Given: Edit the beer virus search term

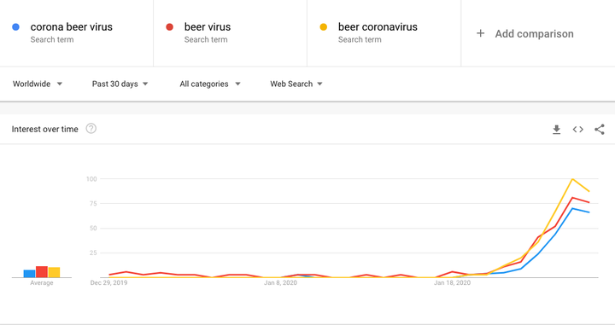Looking at the screenshot, I should pyautogui.click(x=208, y=27).
